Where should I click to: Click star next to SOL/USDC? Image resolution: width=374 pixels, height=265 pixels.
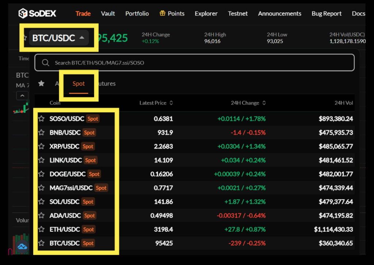[42, 202]
